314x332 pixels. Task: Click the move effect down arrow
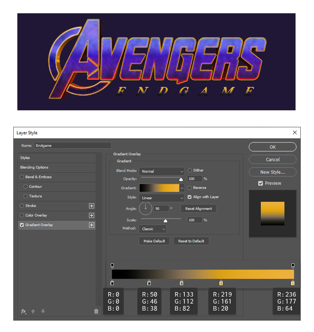(43, 311)
